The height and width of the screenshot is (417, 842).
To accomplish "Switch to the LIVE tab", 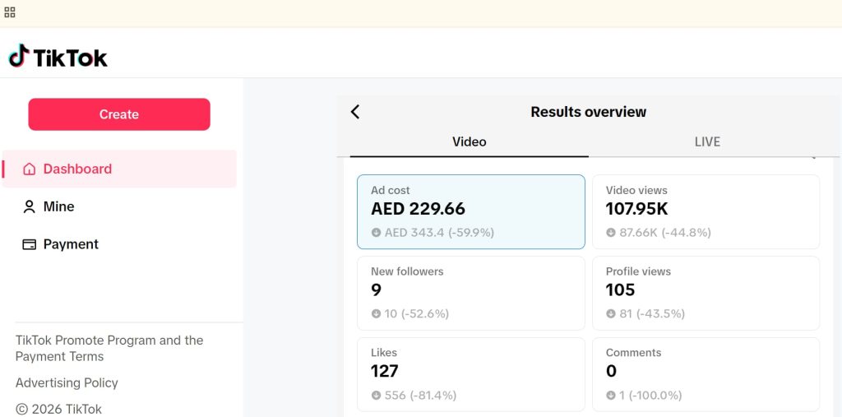I will click(706, 141).
